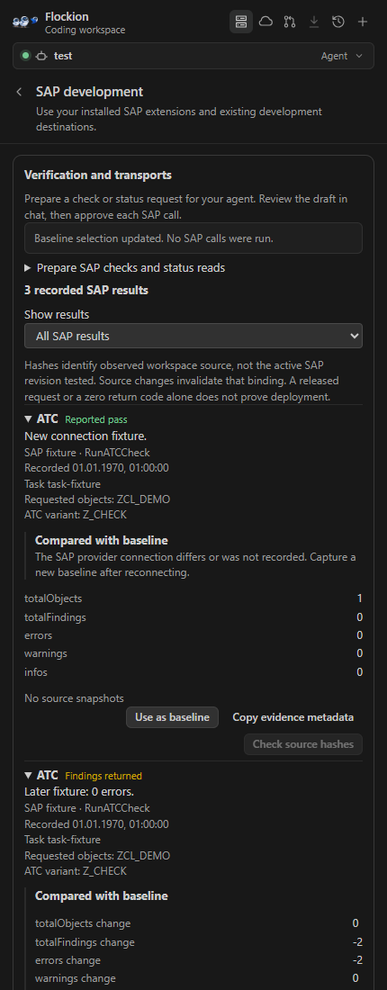This screenshot has height=990, width=387.
Task: Open the git pull request icon
Action: pos(290,22)
